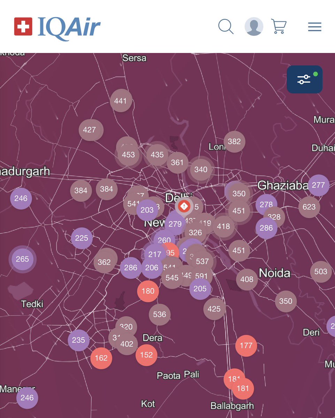Image resolution: width=335 pixels, height=418 pixels.
Task: Select the 382 marker near Loni
Action: (234, 141)
